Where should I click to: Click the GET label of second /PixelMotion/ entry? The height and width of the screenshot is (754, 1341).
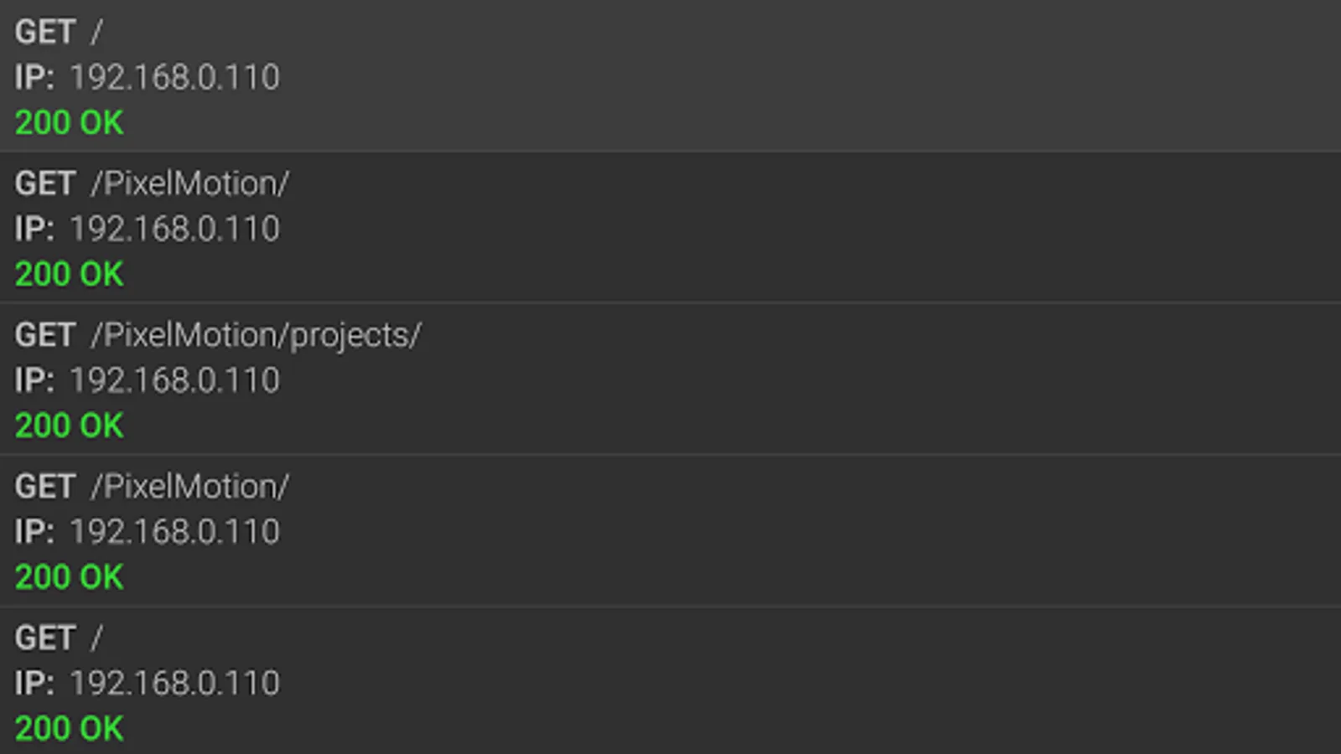pyautogui.click(x=45, y=487)
